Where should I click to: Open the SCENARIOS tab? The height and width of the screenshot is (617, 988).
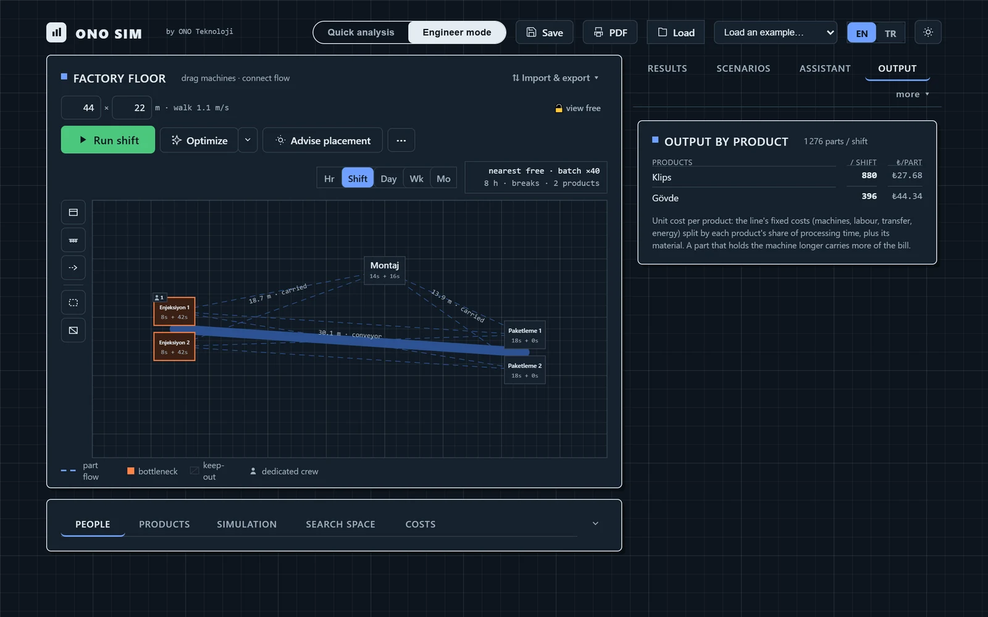tap(743, 68)
